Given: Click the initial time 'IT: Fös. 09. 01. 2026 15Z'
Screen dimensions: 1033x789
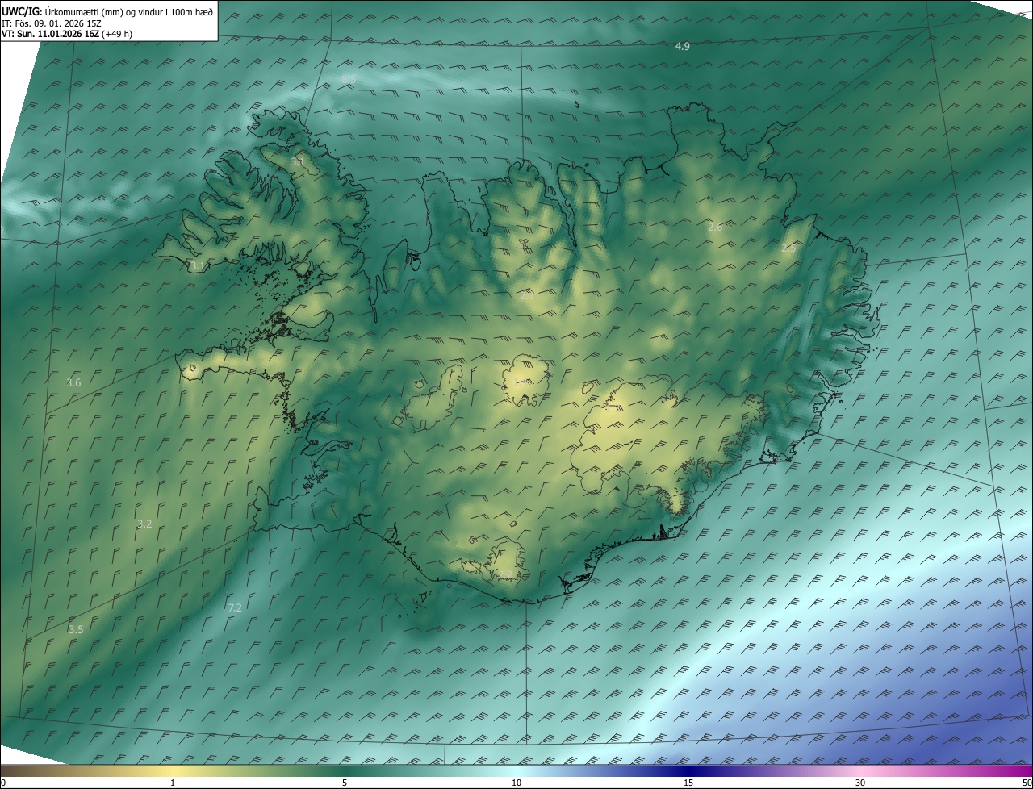Looking at the screenshot, I should (x=52, y=23).
